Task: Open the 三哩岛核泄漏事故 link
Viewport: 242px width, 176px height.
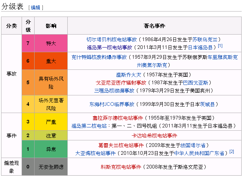Action: (114, 91)
